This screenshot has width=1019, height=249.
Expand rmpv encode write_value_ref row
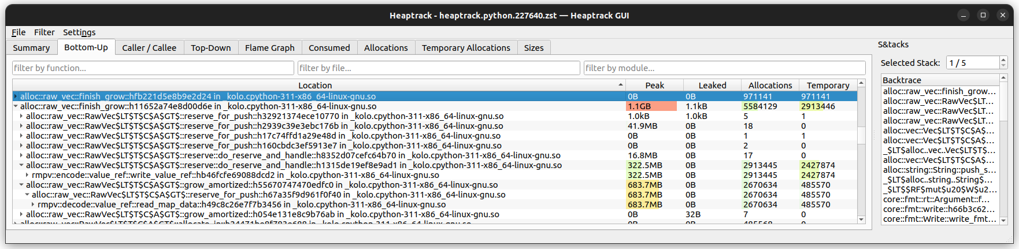pos(27,175)
